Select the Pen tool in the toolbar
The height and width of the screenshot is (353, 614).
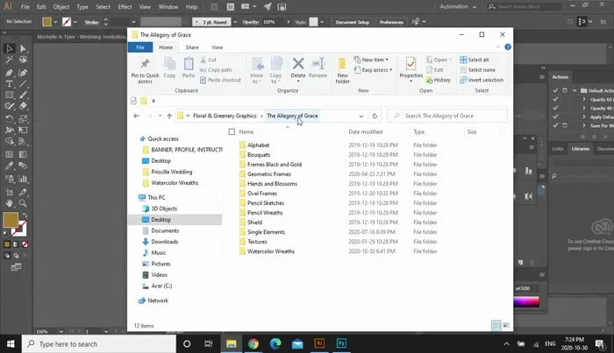coord(10,73)
